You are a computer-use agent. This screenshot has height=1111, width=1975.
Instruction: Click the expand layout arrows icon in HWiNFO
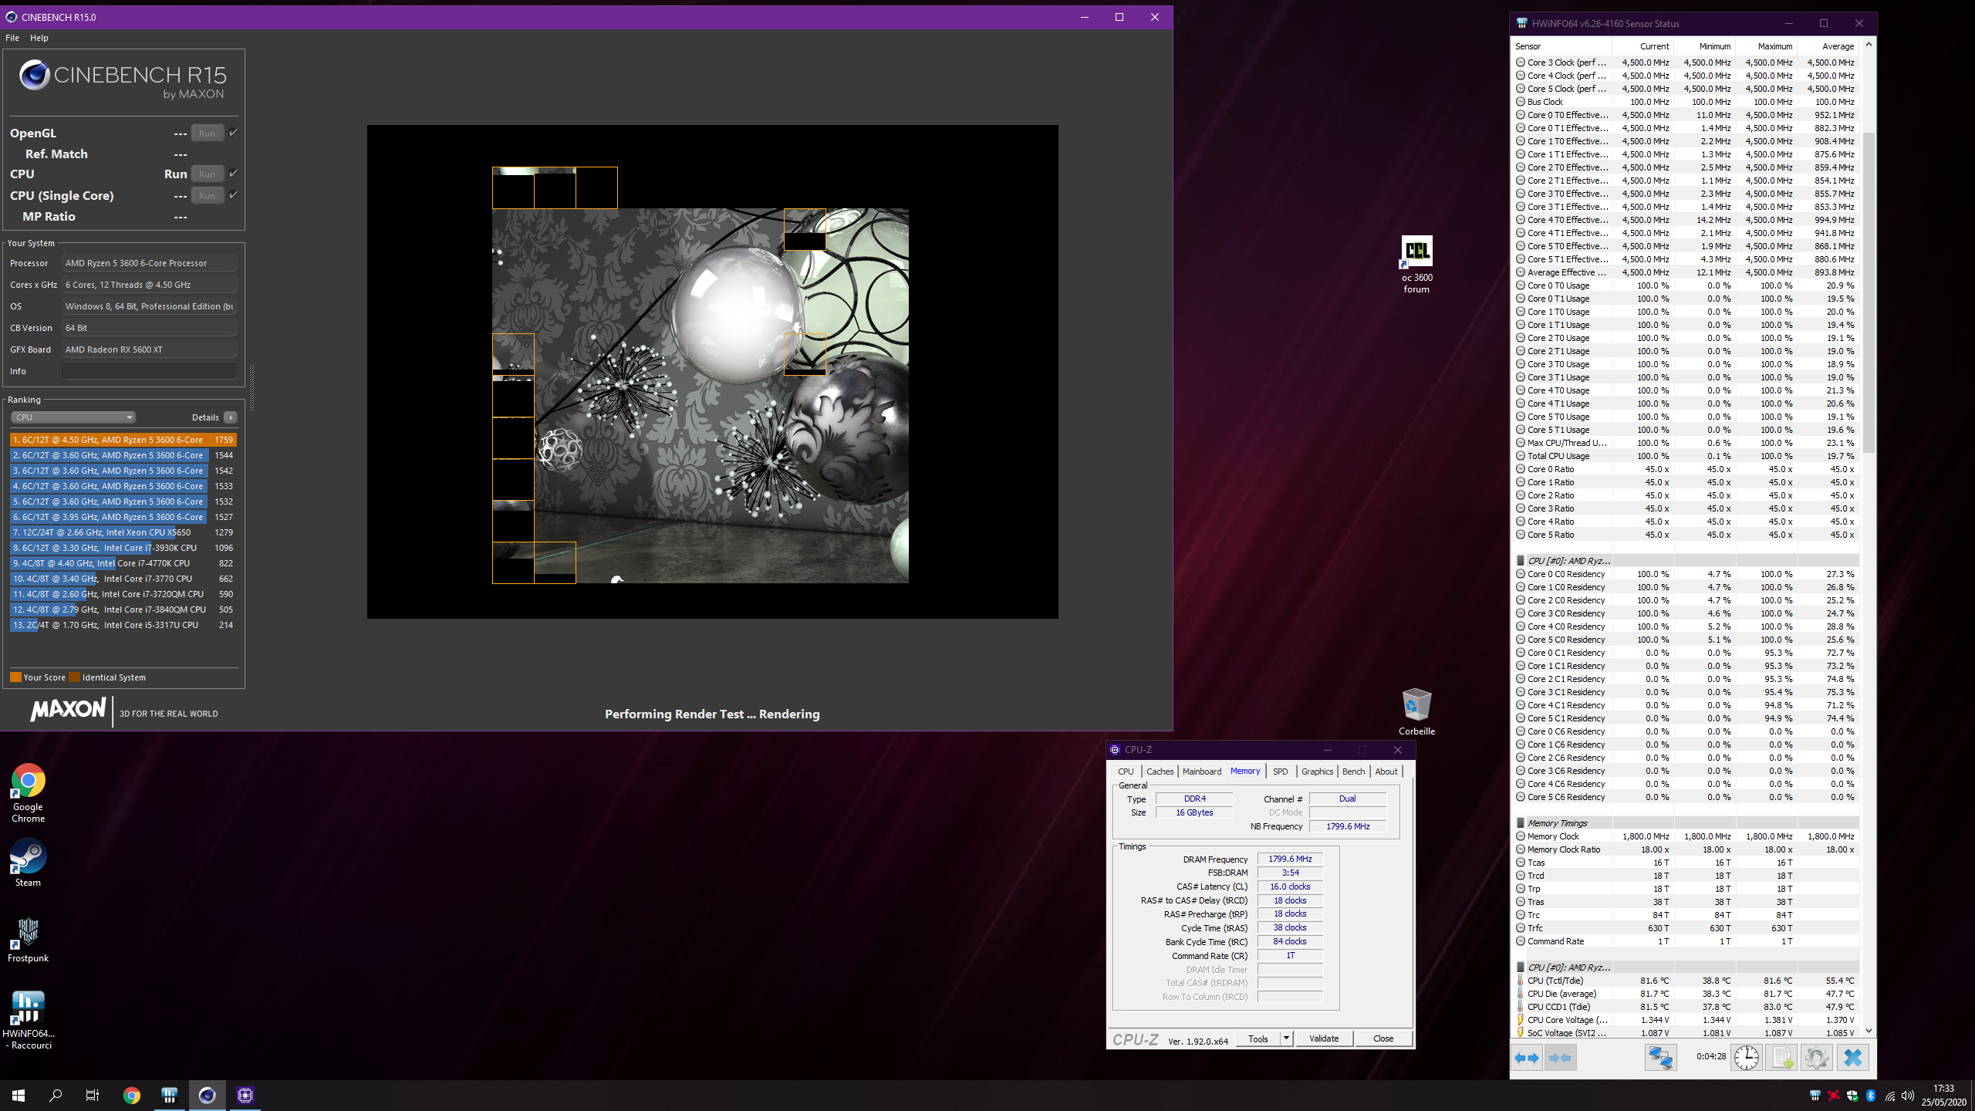(x=1526, y=1057)
